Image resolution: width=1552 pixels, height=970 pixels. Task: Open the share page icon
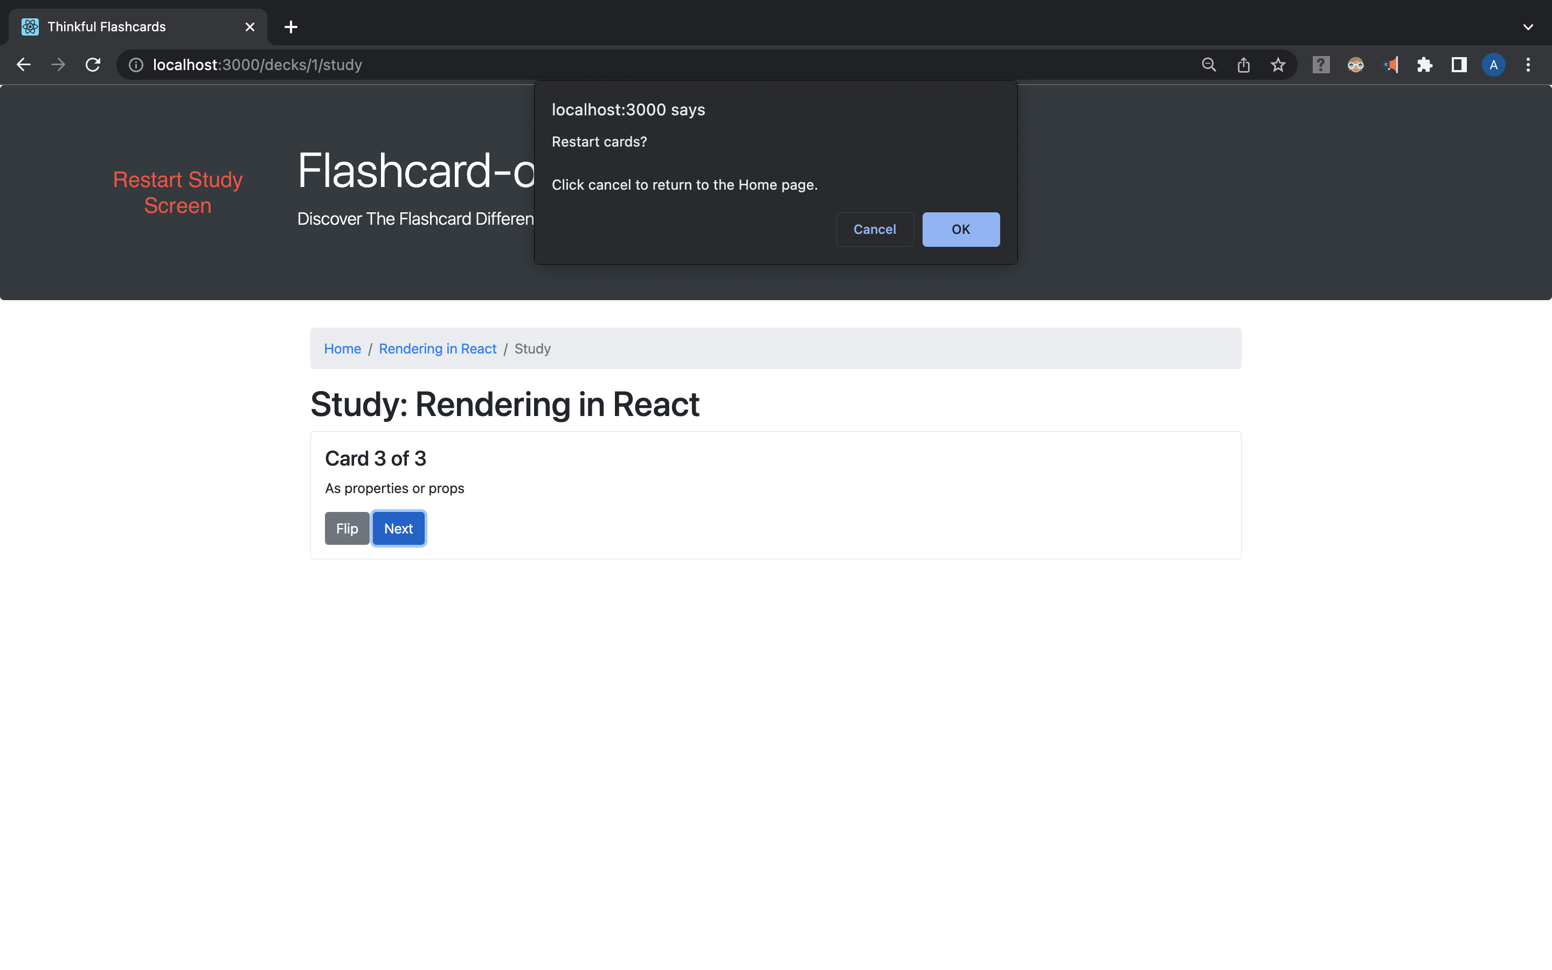[1244, 64]
